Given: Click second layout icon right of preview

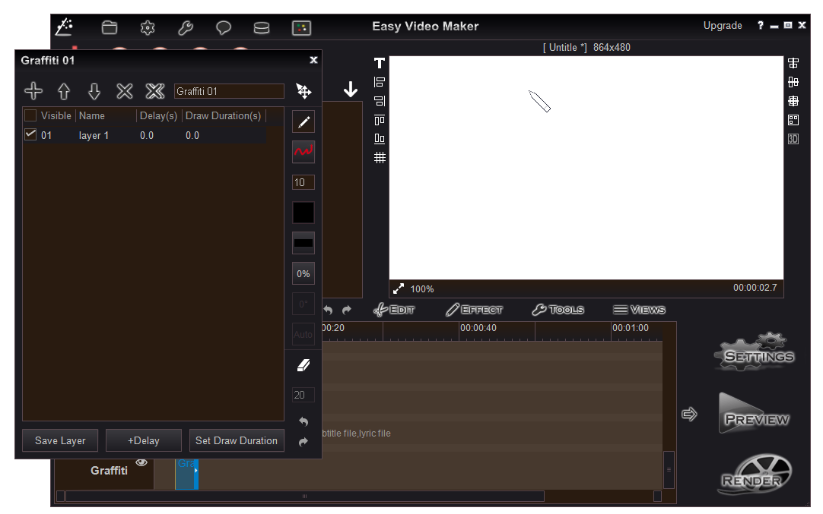Looking at the screenshot, I should click(793, 82).
